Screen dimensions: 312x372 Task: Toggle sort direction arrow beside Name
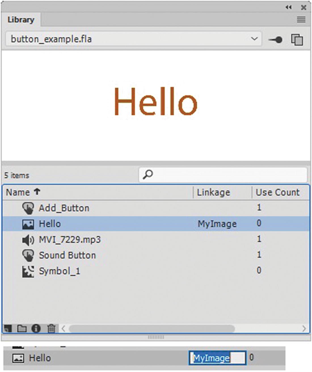pos(37,191)
